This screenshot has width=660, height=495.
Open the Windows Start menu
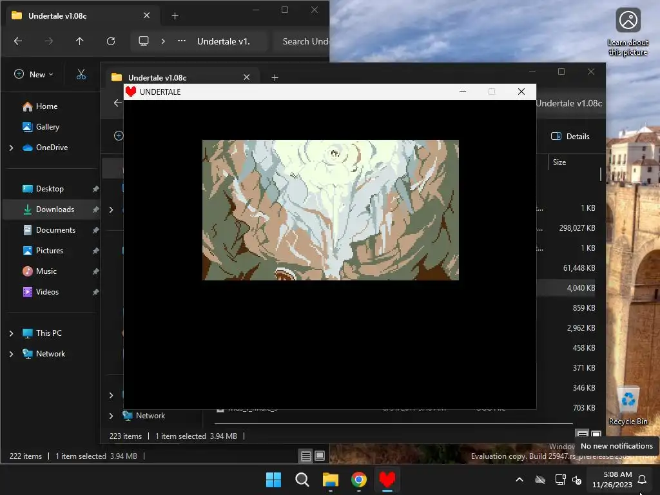tap(273, 480)
